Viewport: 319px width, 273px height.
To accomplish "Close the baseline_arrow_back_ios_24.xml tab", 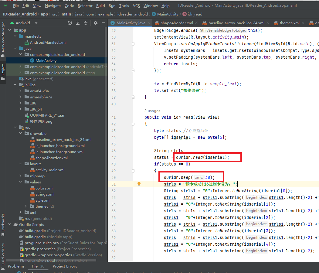I will pyautogui.click(x=268, y=23).
